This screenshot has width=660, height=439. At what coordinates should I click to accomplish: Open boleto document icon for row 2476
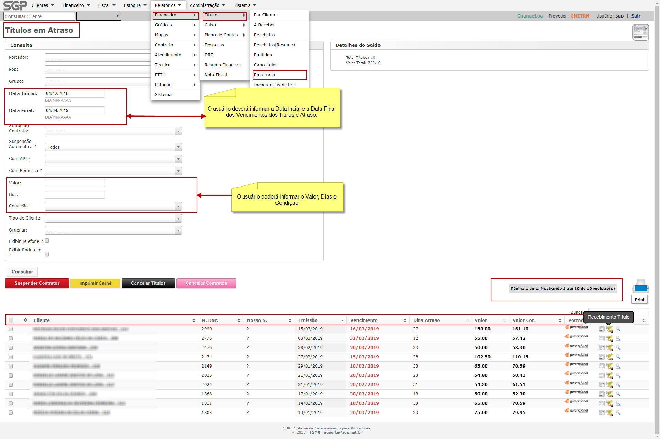coord(602,348)
